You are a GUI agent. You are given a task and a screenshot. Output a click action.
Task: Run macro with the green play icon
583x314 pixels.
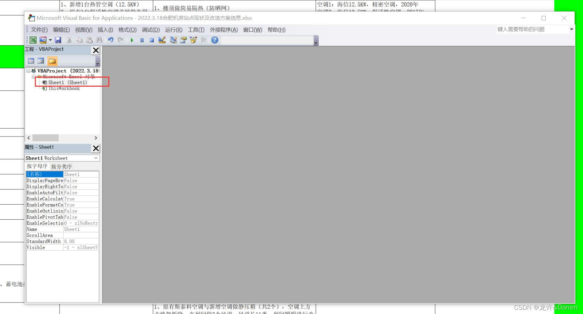coord(132,40)
